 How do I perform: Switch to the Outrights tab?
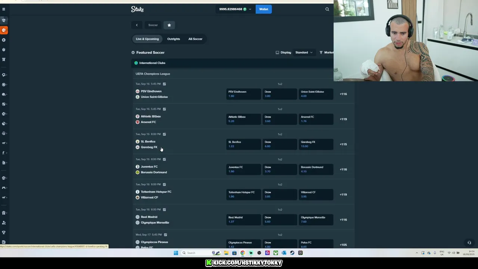[x=174, y=39]
